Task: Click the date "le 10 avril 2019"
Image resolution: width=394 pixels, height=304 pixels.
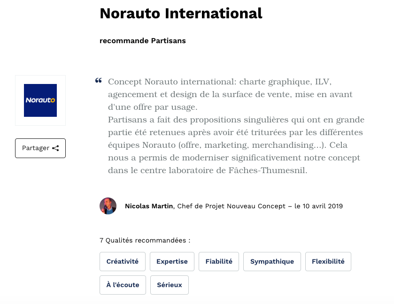Action: [319, 206]
